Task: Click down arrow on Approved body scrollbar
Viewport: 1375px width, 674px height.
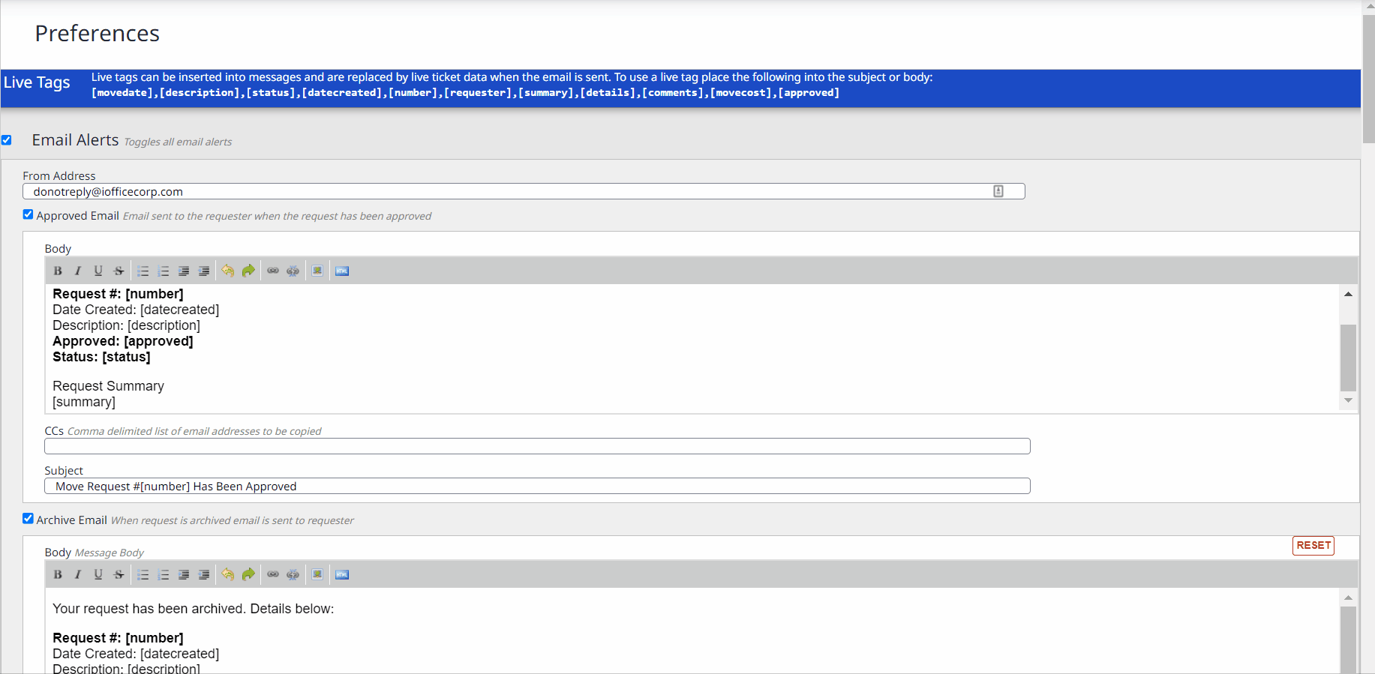Action: point(1348,401)
